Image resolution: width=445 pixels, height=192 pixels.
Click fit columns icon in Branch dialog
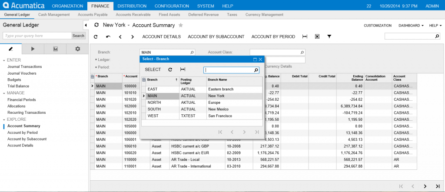tap(183, 70)
